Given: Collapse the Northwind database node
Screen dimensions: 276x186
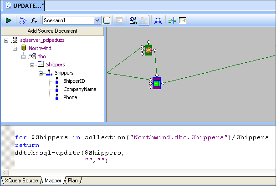Looking at the screenshot, I should 15,49.
